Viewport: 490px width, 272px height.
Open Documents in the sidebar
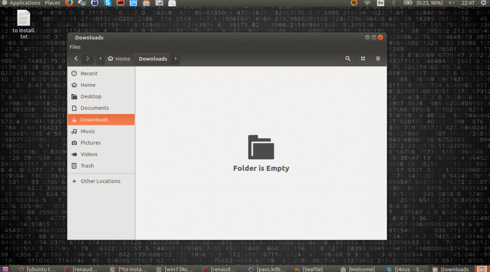pos(101,108)
